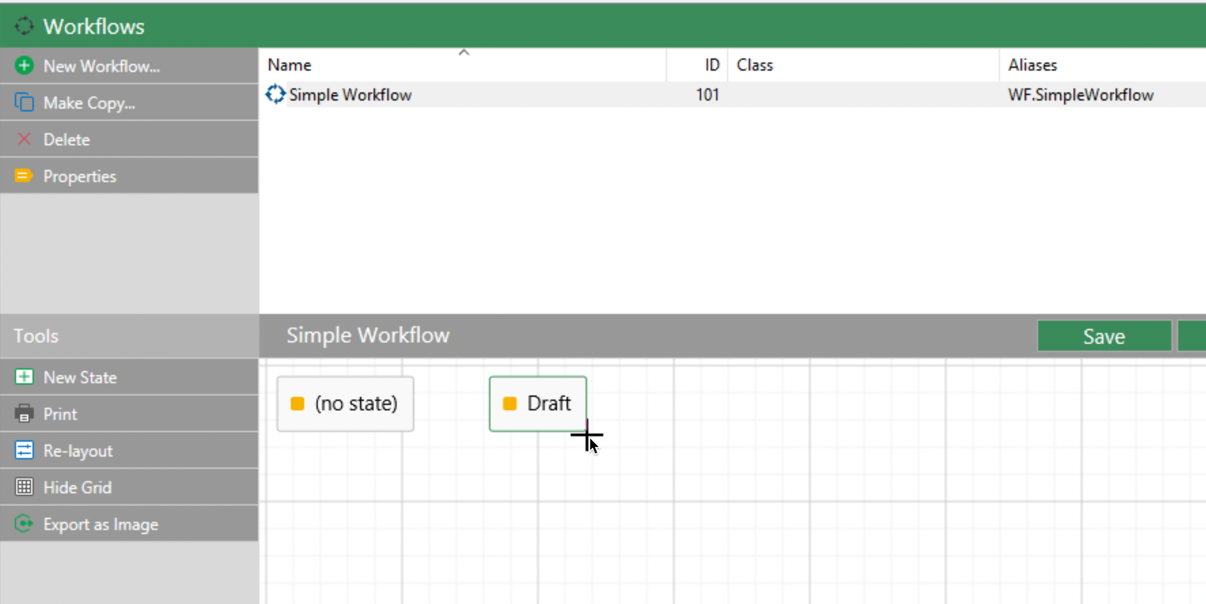
Task: Click the ID value 101
Action: (707, 94)
